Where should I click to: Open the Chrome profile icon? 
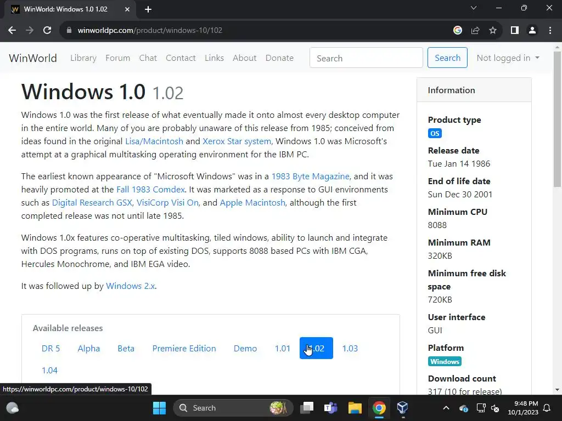(532, 31)
